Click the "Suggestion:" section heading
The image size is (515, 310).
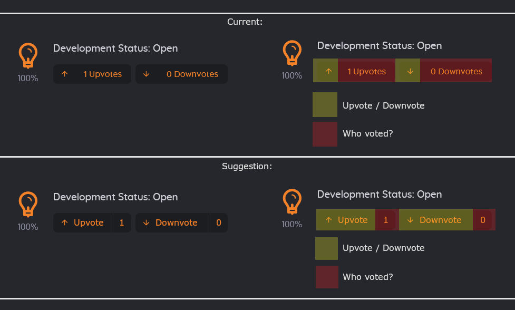click(x=247, y=166)
